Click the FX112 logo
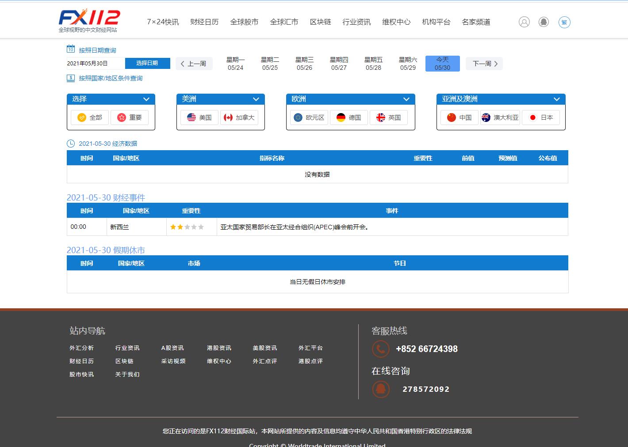628x447 pixels. (89, 20)
